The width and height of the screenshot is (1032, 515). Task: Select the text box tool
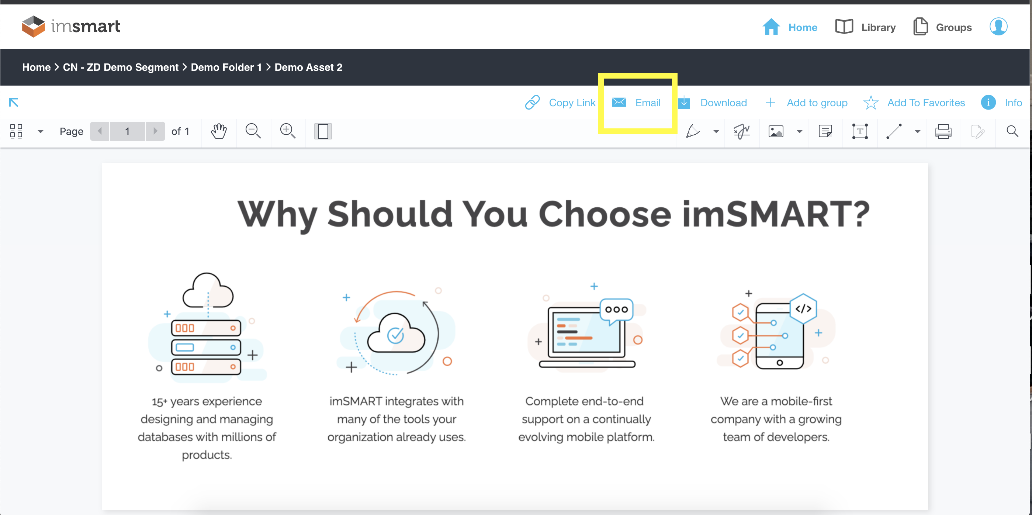(x=860, y=131)
